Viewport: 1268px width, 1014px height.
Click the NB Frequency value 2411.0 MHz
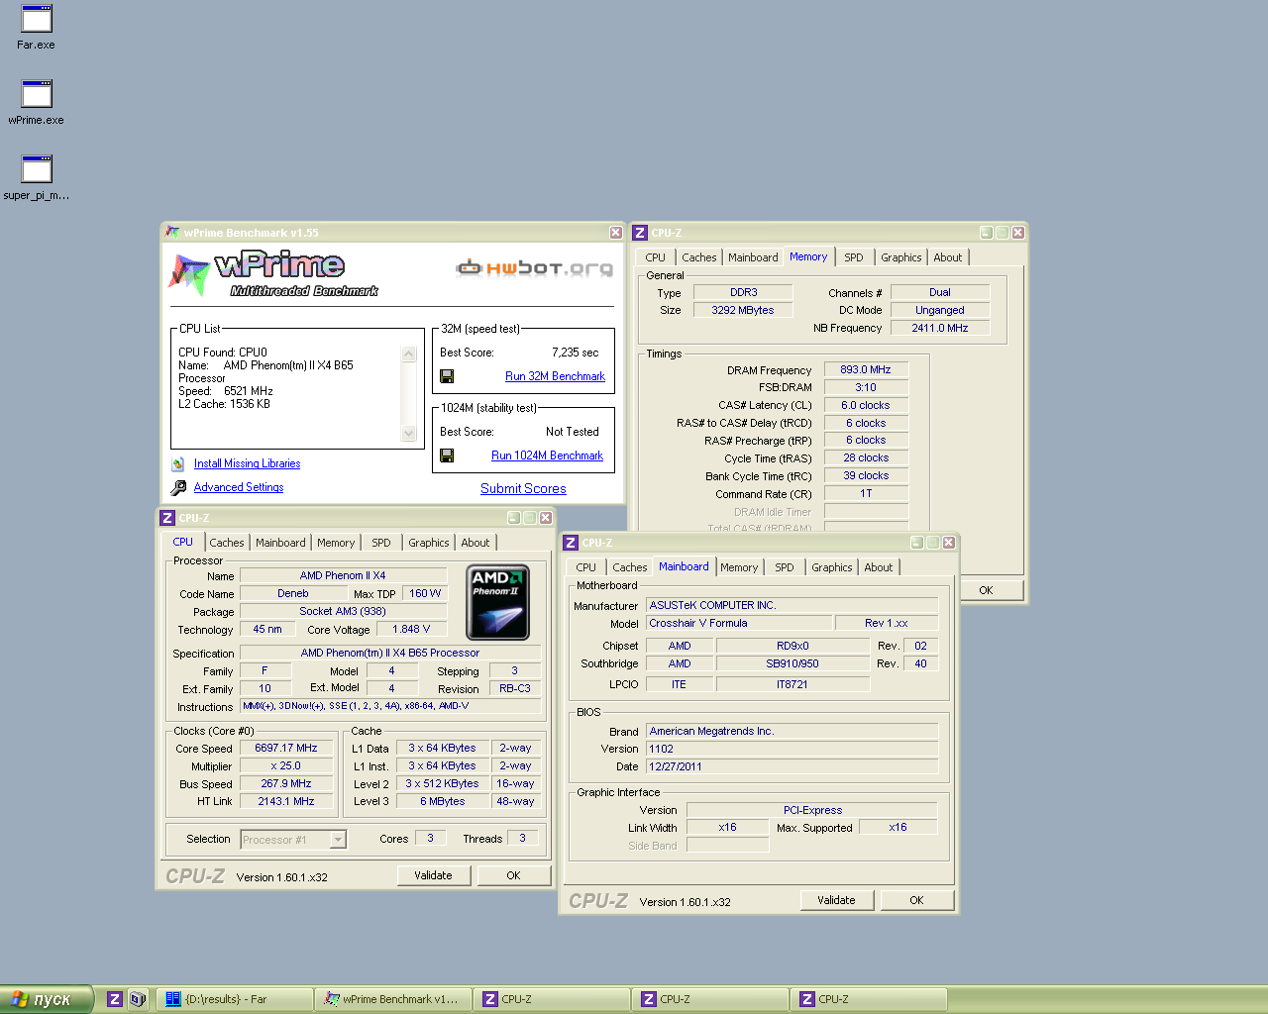(940, 328)
